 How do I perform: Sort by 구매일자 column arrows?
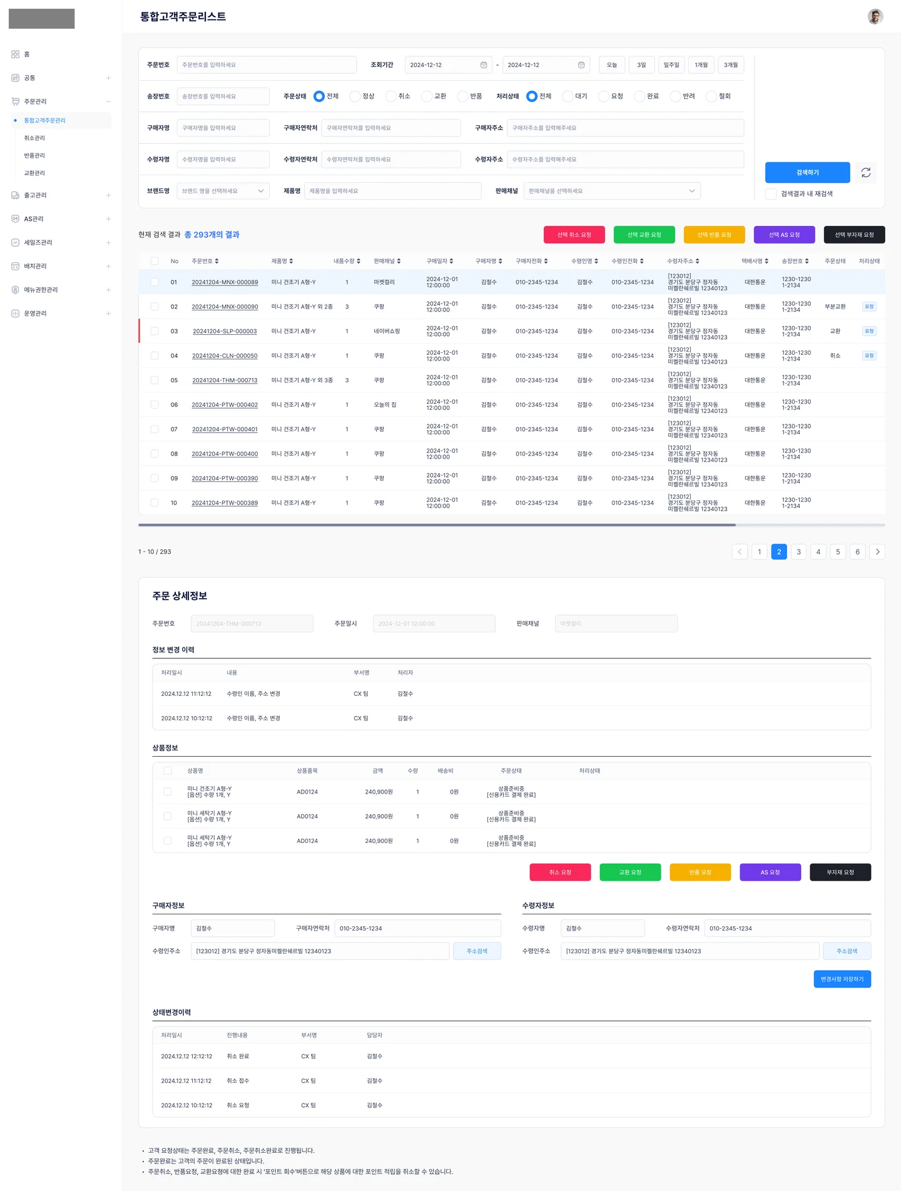(451, 261)
